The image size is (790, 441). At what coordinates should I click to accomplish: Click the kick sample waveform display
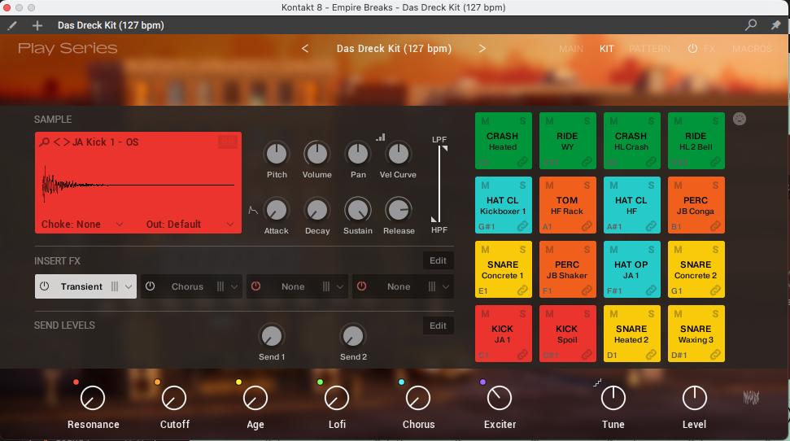click(138, 185)
